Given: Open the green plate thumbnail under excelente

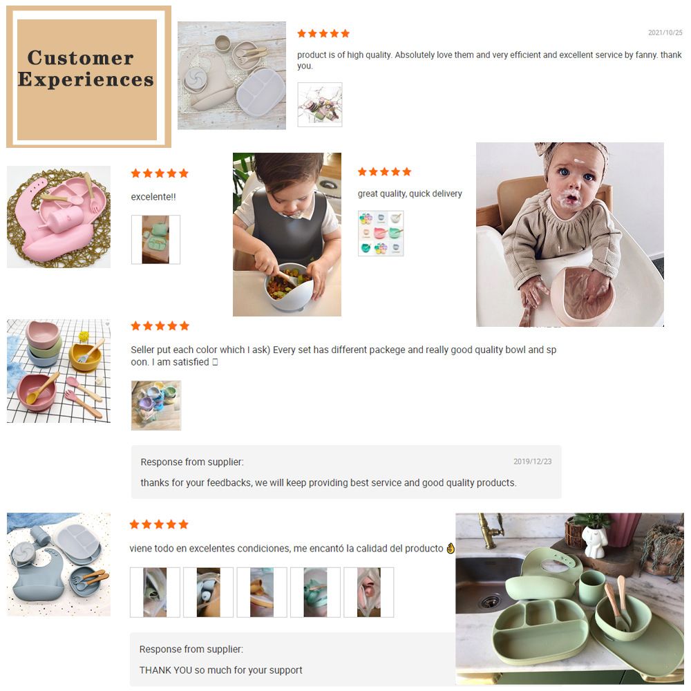Looking at the screenshot, I should pyautogui.click(x=155, y=239).
